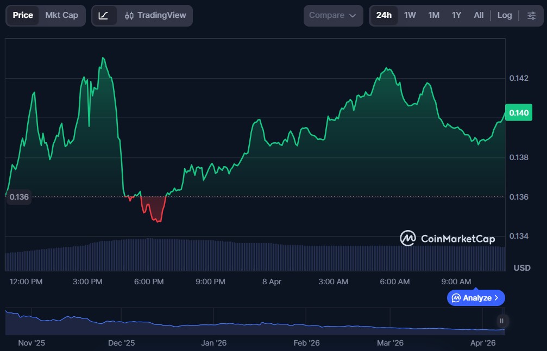Click the pause icon on range slider
This screenshot has width=547, height=351.
[x=502, y=321]
